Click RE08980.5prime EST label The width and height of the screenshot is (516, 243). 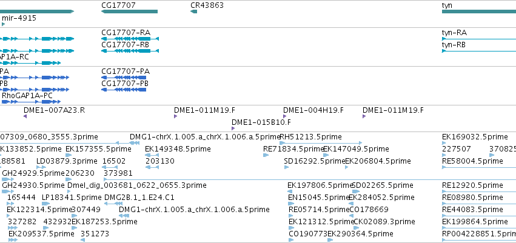coord(472,198)
